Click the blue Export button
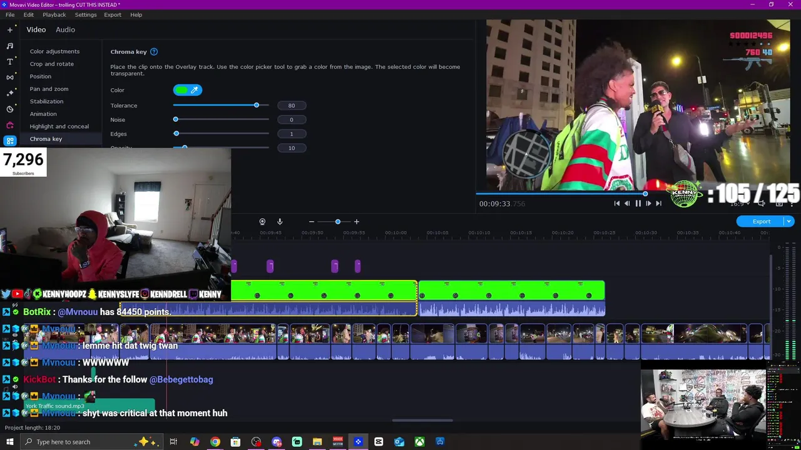This screenshot has height=450, width=801. point(761,221)
